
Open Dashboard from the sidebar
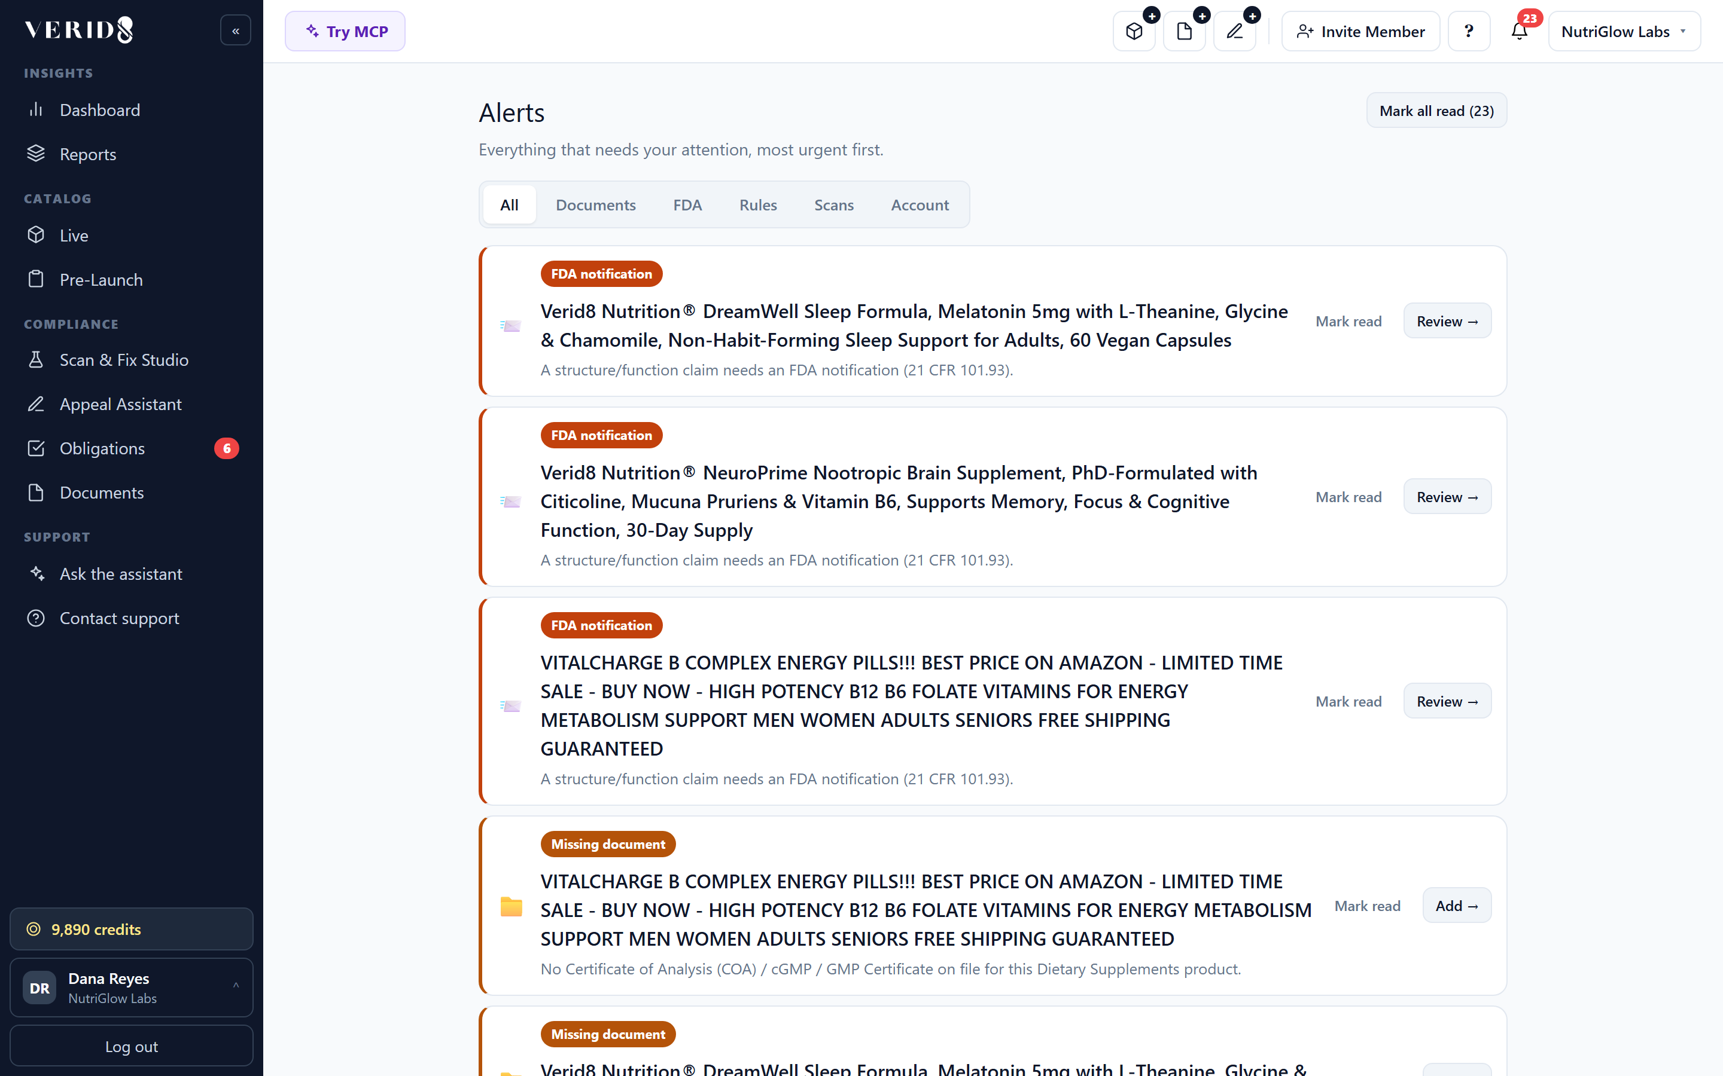point(132,111)
